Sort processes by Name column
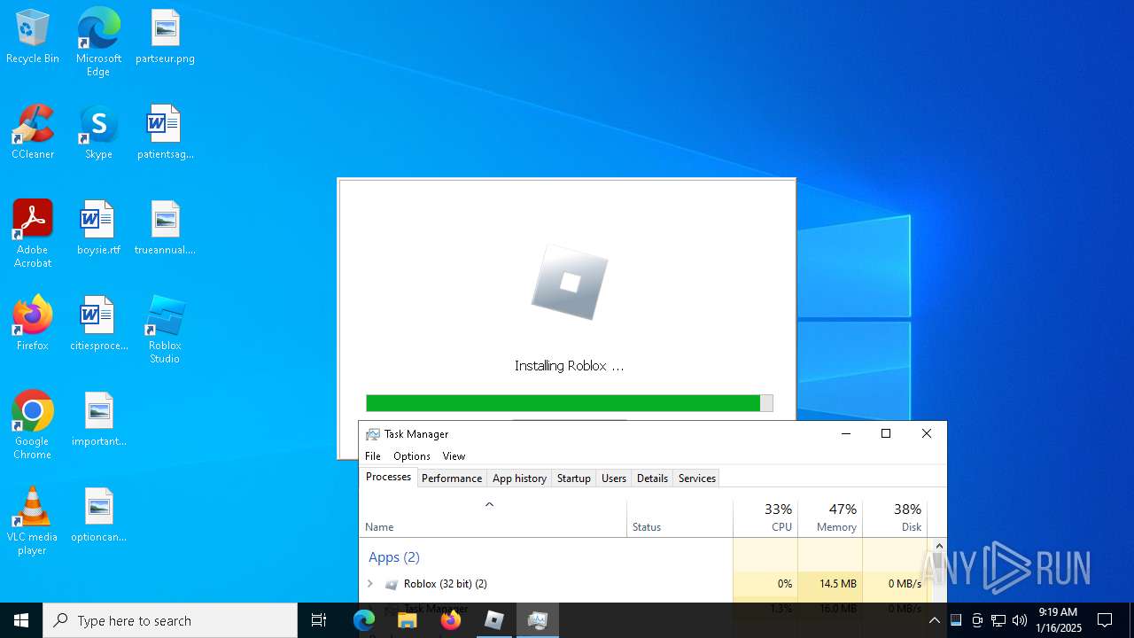The image size is (1134, 638). 493,518
